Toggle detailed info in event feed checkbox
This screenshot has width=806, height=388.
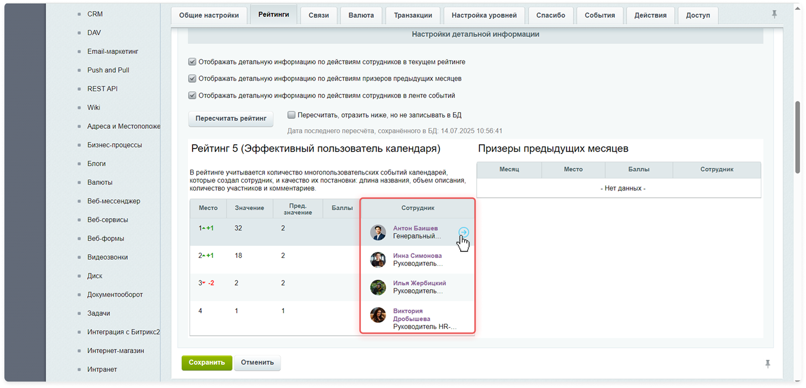(192, 95)
